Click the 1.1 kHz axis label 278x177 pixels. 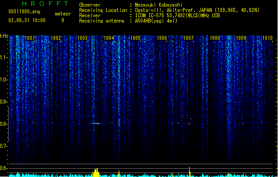[4, 58]
